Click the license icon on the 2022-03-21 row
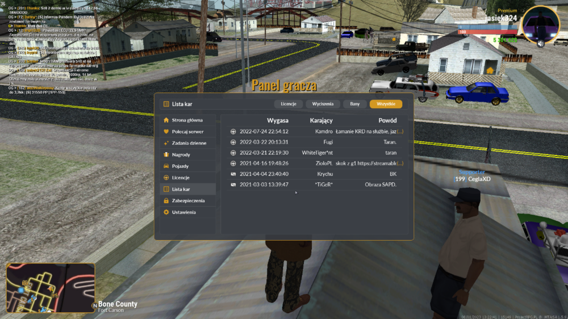The image size is (568, 319). 233,153
